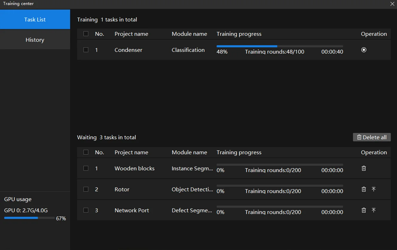Screen dimensions: 397x250
Task: Delete the Wooden blocks waiting task
Action: [x=364, y=168]
